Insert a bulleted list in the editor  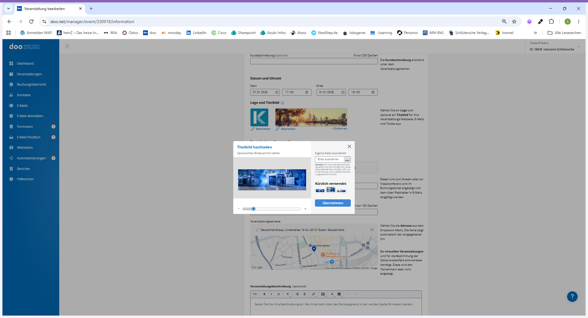point(297,294)
